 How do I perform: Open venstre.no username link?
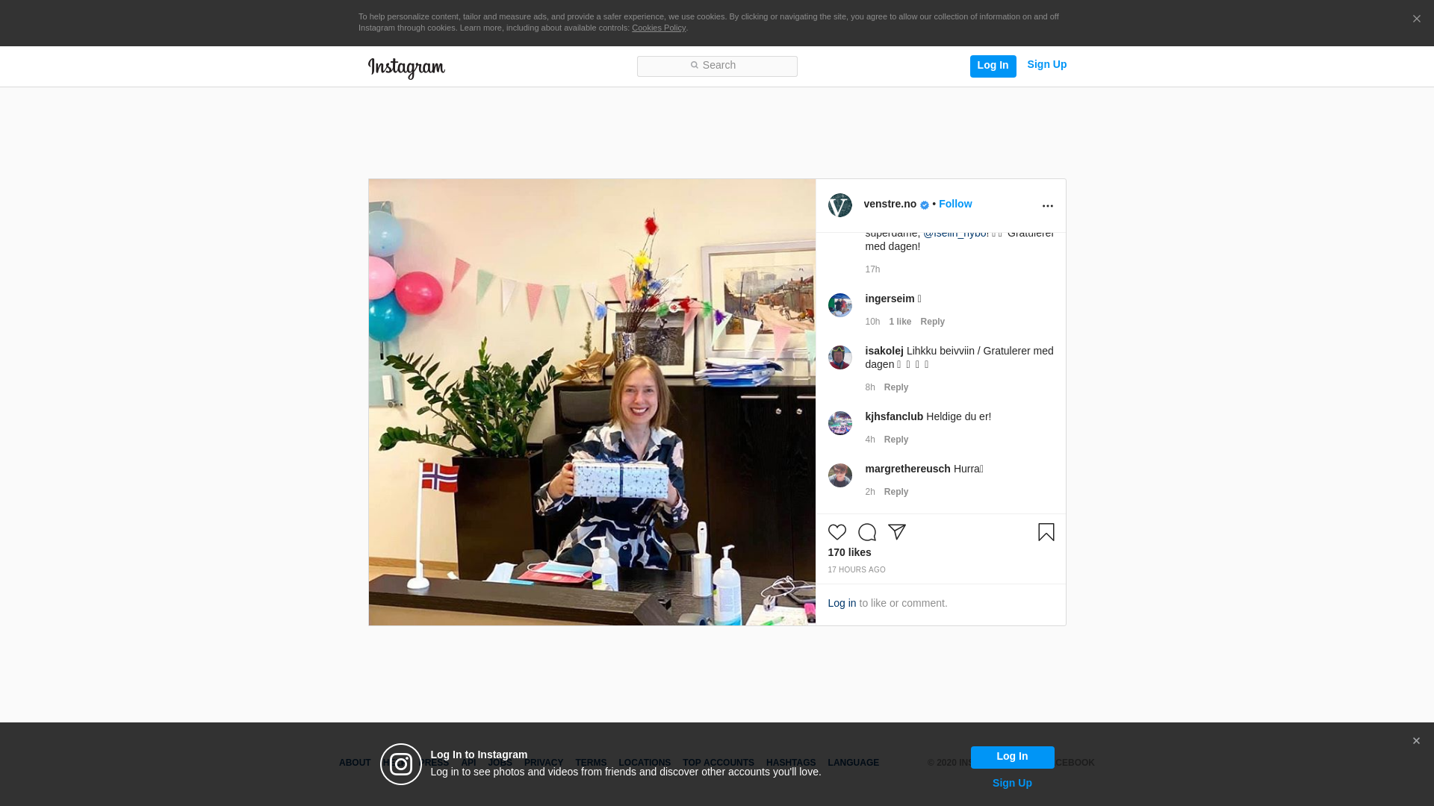point(890,204)
